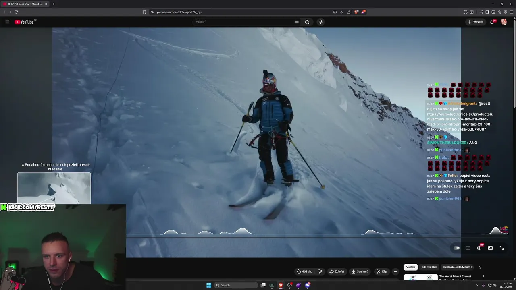
Task: Reload the page with browser refresh icon
Action: [x=16, y=12]
